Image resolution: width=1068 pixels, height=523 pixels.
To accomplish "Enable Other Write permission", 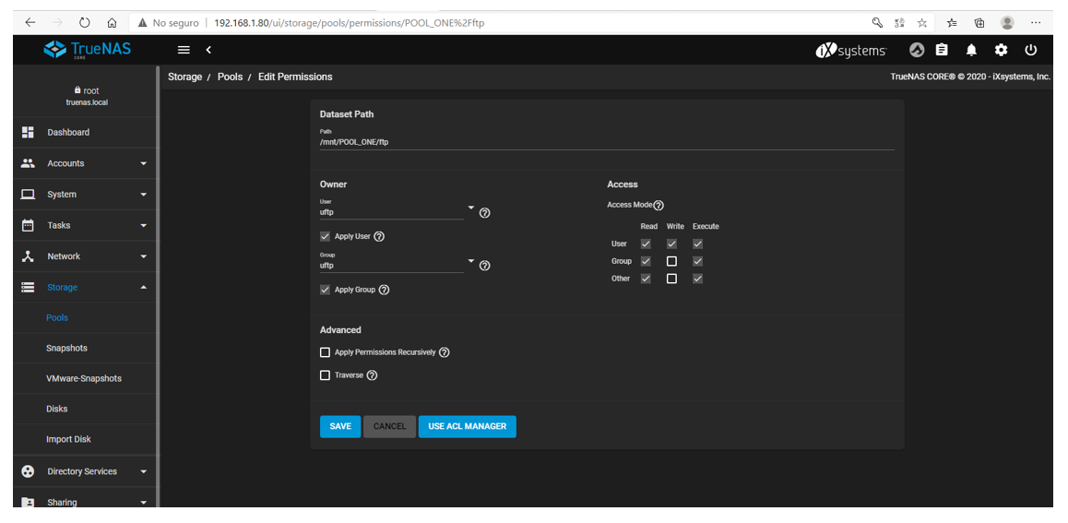I will [x=671, y=279].
